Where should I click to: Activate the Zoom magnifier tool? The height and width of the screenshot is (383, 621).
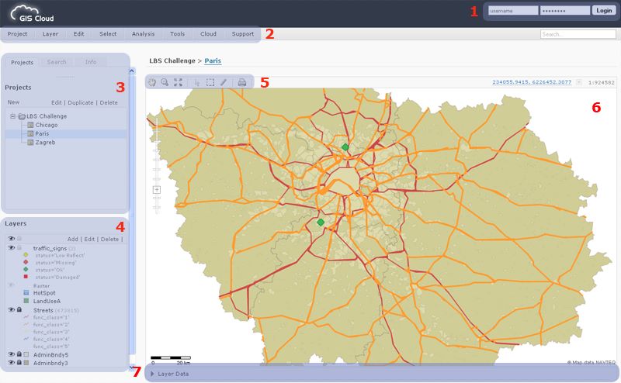tap(165, 82)
